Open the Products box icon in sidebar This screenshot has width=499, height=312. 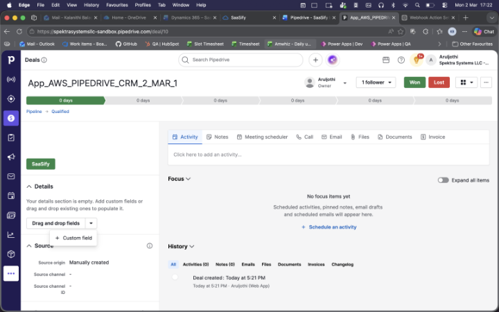coord(11,254)
